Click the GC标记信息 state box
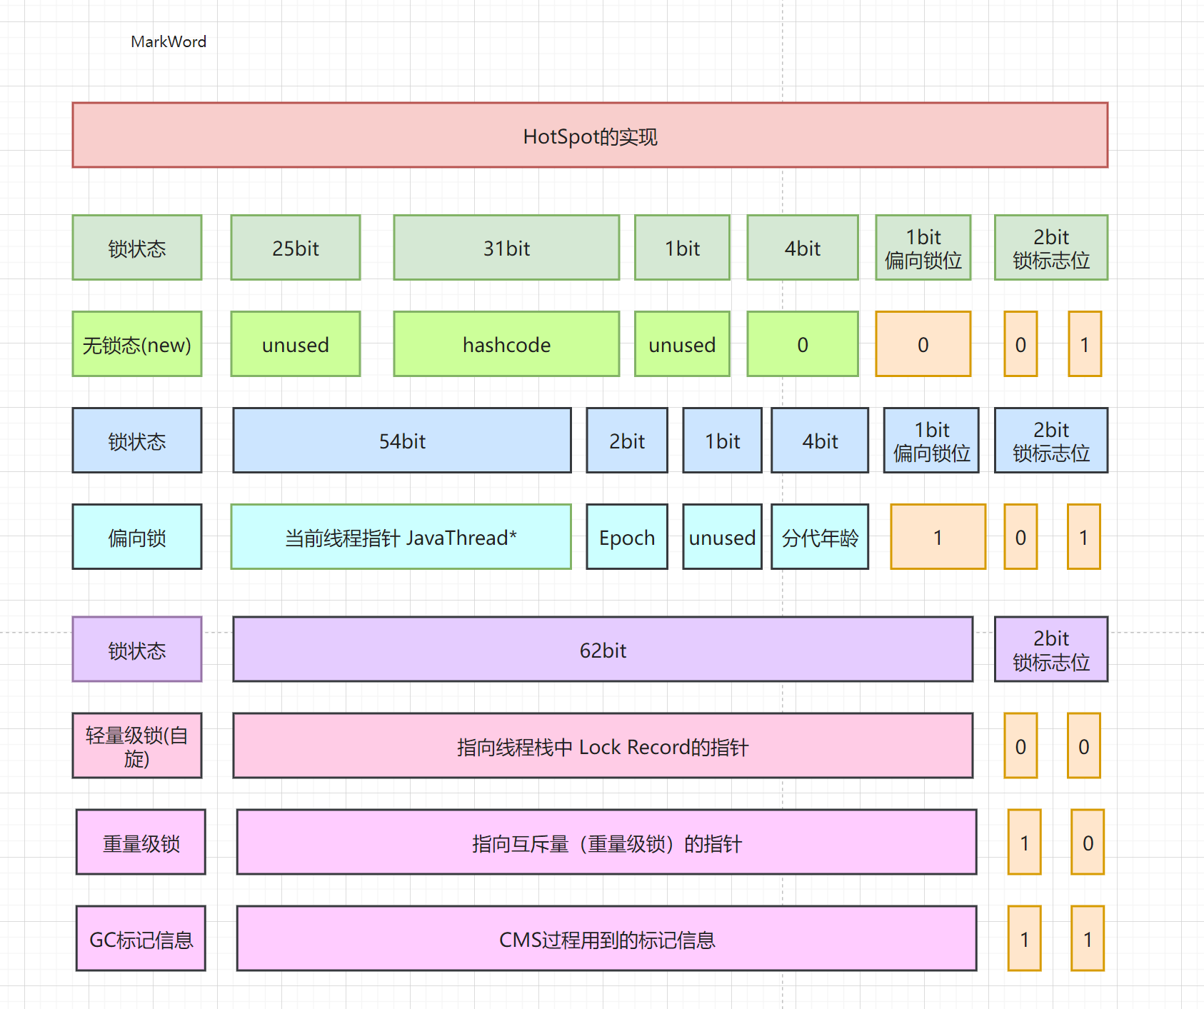This screenshot has height=1009, width=1204. [x=141, y=938]
